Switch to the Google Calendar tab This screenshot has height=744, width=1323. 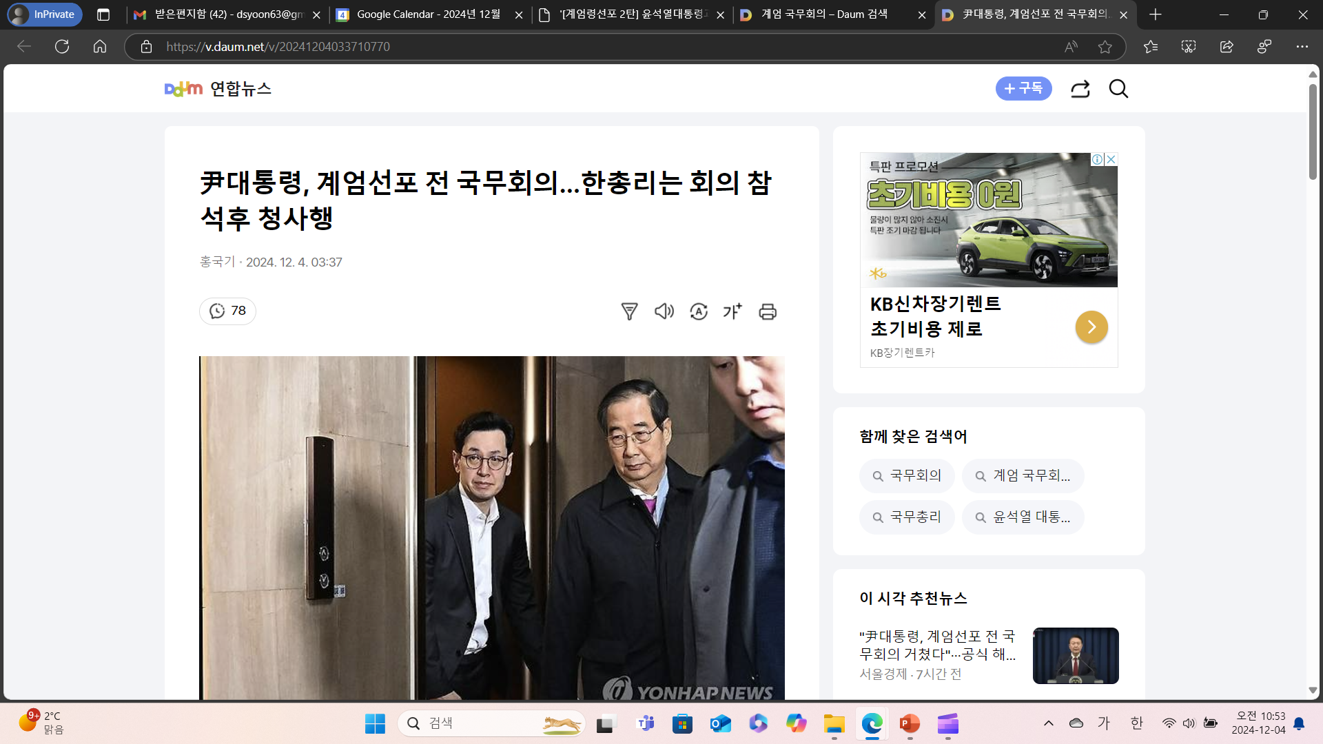[427, 14]
